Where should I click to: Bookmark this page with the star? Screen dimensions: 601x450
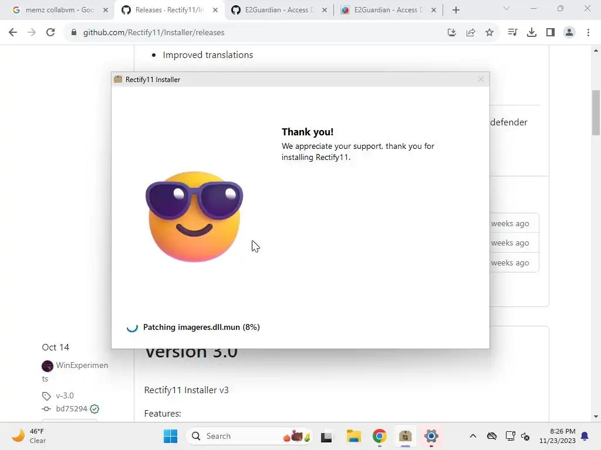click(x=489, y=33)
